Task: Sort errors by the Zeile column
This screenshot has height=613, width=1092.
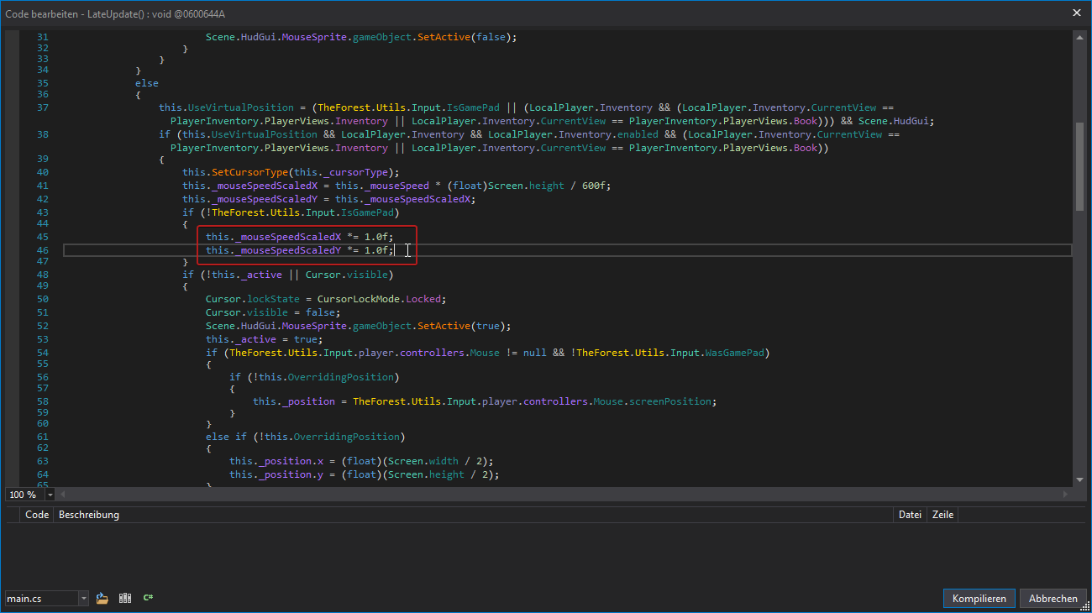Action: [942, 515]
